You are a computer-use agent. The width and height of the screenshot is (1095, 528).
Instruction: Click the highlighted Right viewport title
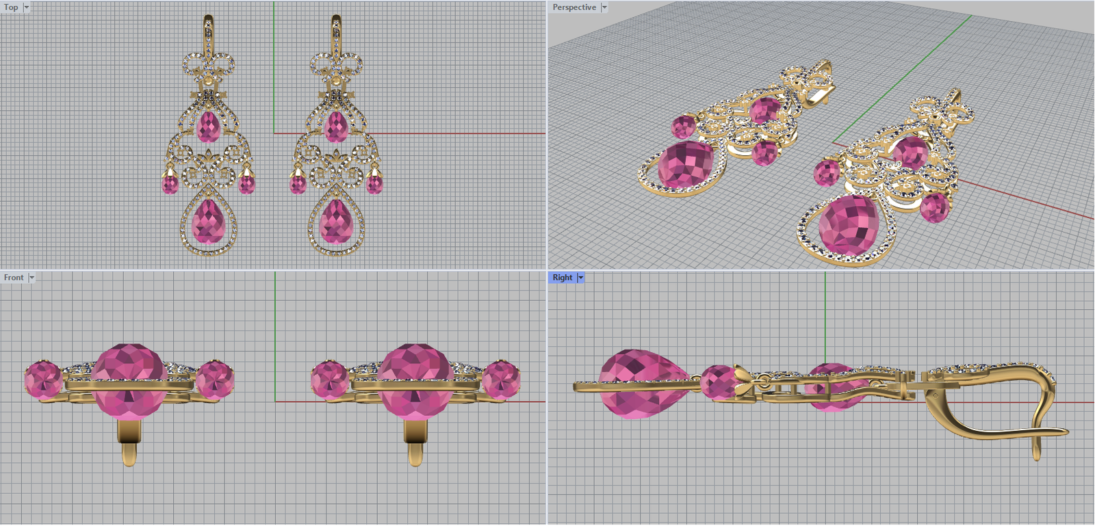coord(562,278)
